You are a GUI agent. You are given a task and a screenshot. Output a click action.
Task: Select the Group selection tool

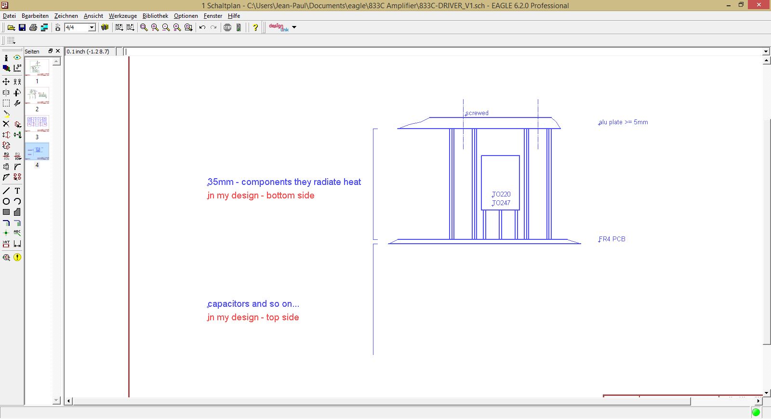[x=6, y=103]
